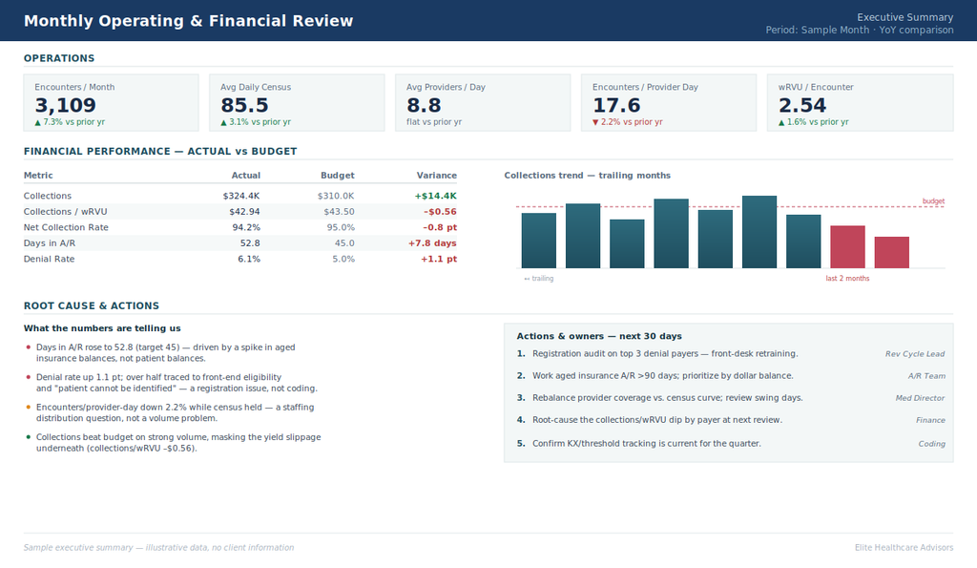Click the Variance column header
The width and height of the screenshot is (977, 568).
point(437,176)
